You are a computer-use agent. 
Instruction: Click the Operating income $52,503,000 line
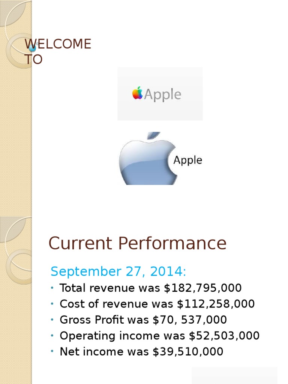159,336
